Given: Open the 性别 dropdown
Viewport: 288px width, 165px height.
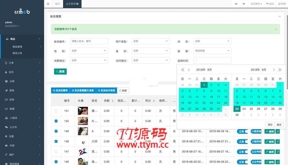Looking at the screenshot, I should (89, 51).
